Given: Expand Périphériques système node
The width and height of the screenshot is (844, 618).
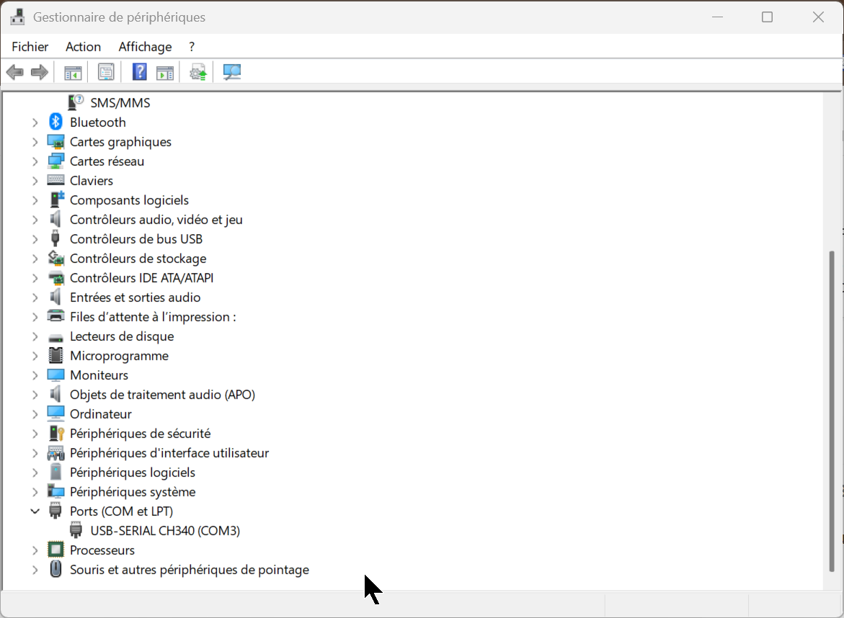Looking at the screenshot, I should [35, 492].
